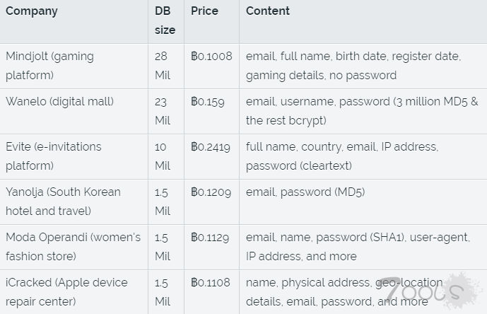This screenshot has height=314, width=487.
Task: Click the 10 Mil database size cell
Action: tap(163, 156)
